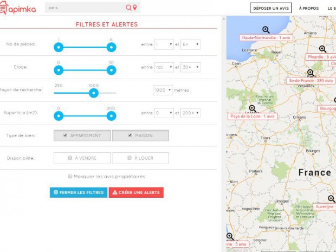
Task: Enable Masquer les avis propriétaires checkbox
Action: click(70, 176)
